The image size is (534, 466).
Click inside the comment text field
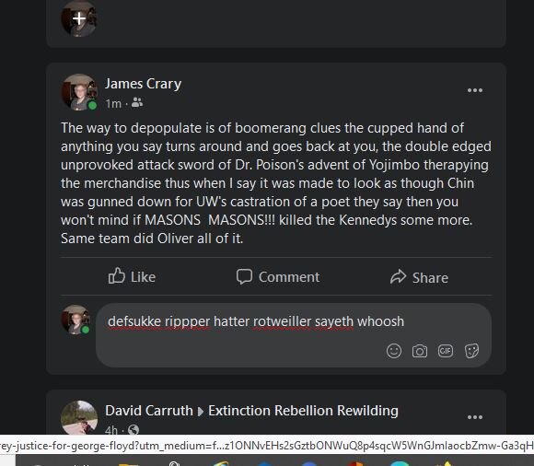(x=294, y=335)
